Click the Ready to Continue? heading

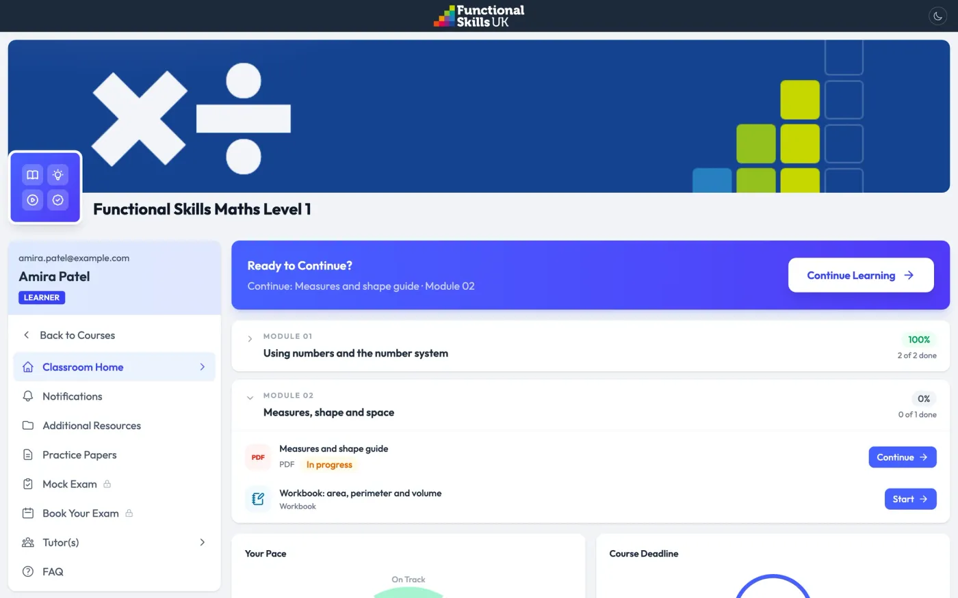(x=300, y=266)
